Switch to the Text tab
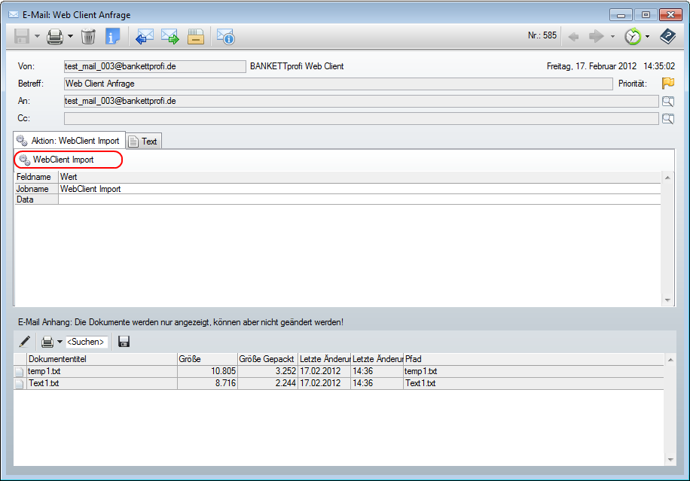690x481 pixels. (143, 141)
